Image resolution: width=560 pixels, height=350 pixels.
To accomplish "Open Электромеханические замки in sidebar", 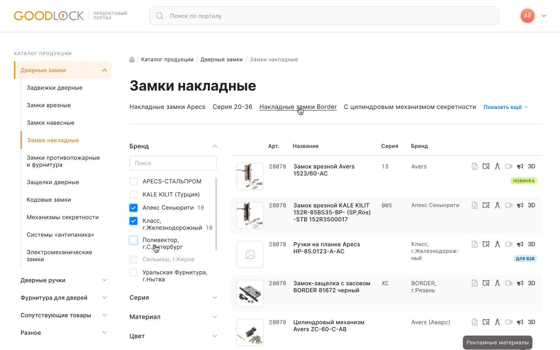I will pyautogui.click(x=59, y=256).
